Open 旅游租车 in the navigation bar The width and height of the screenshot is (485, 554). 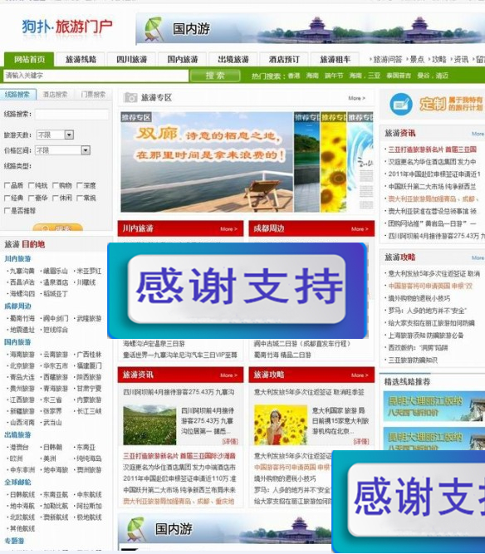(x=335, y=59)
